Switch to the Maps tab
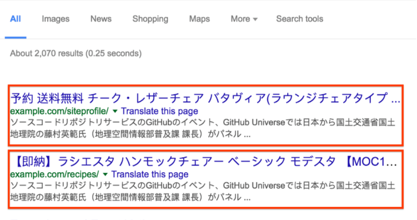Screen dimensions: 417x220 [x=199, y=19]
